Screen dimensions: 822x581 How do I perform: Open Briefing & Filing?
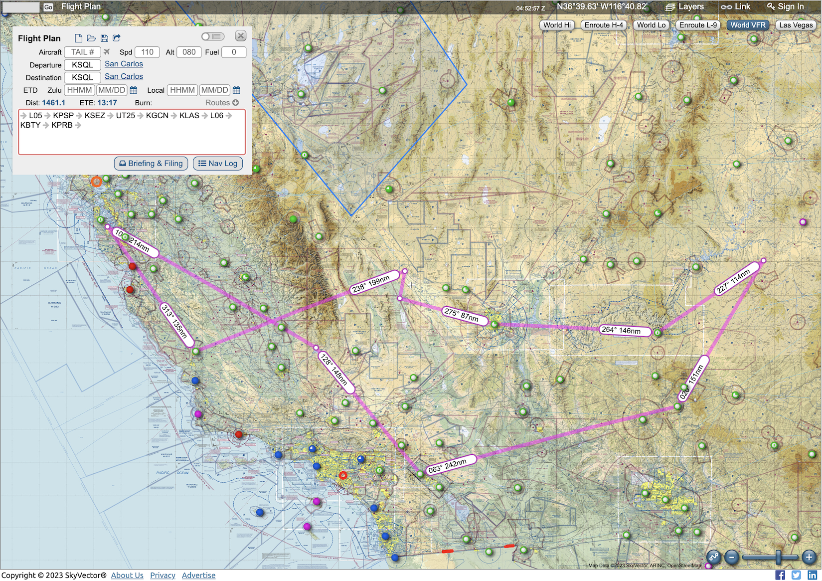click(x=151, y=164)
